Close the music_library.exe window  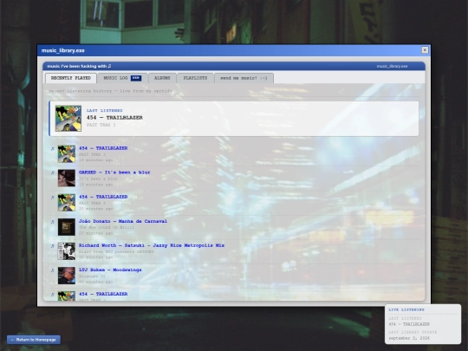425,50
